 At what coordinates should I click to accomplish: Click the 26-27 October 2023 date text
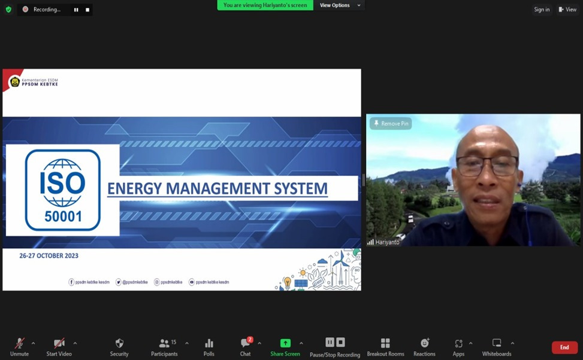49,256
